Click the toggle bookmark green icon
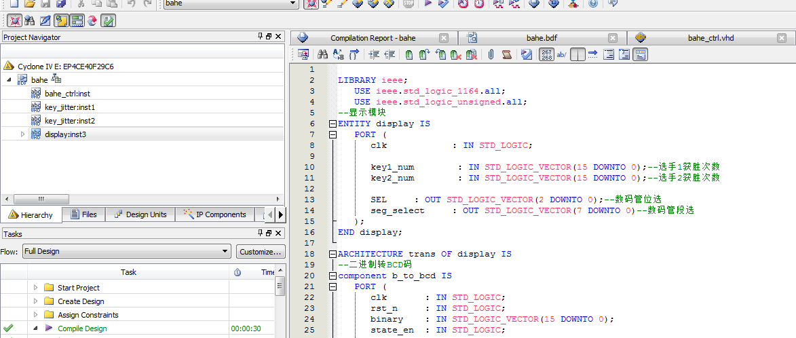The height and width of the screenshot is (338, 796). [x=410, y=55]
